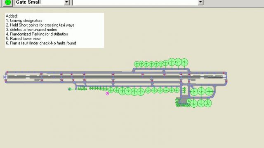Select the isolated small parking spot left of the ramp
Image resolution: width=264 pixels, height=148 pixels.
pos(70,89)
